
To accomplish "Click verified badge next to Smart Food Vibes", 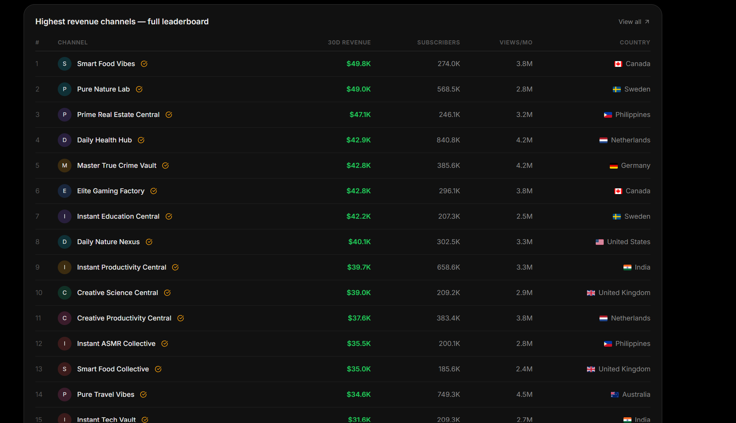I will 144,64.
